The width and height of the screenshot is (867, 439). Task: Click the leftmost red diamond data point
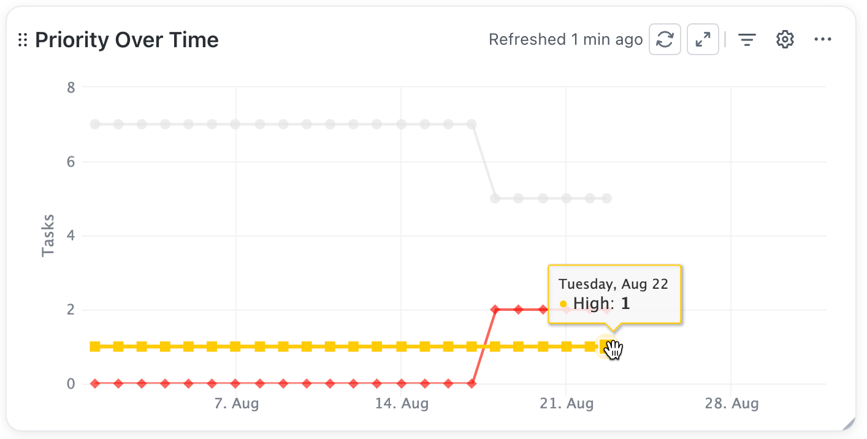coord(95,384)
